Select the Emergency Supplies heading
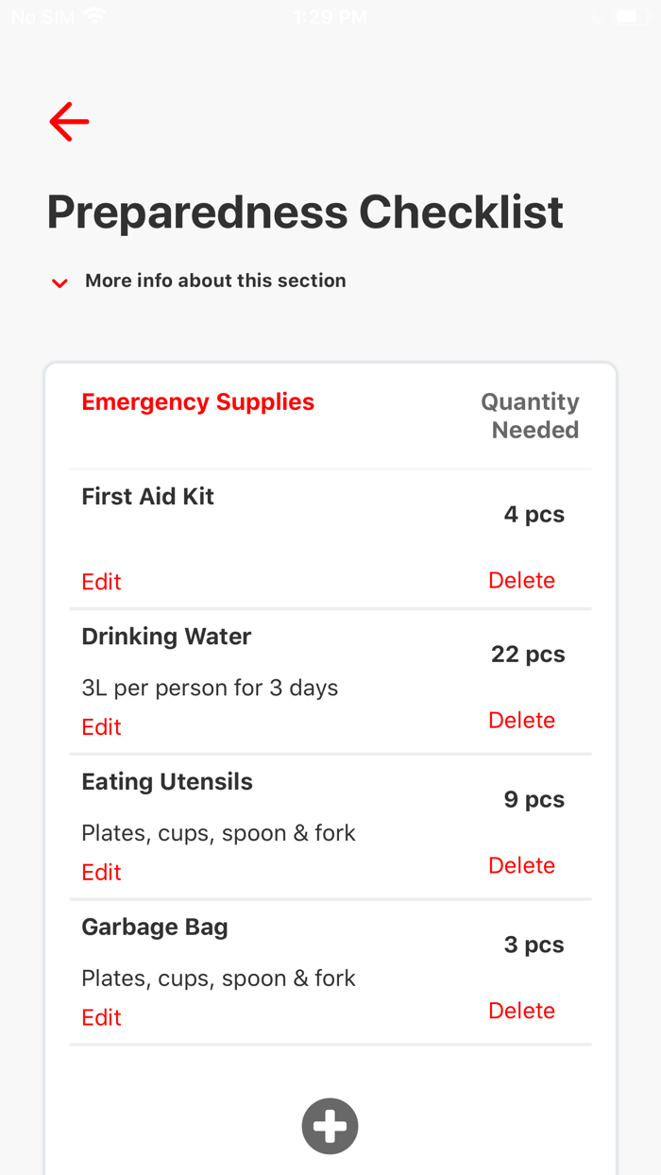Screen dimensions: 661x1175 point(197,401)
